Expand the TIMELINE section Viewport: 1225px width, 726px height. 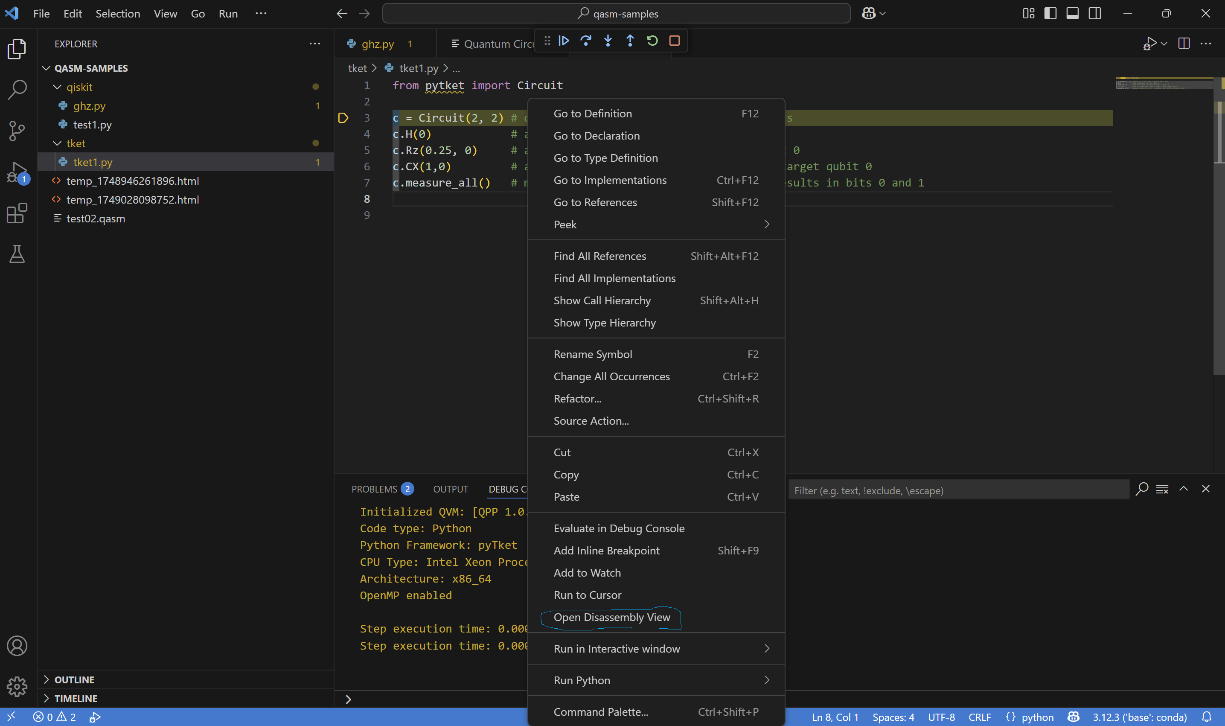(76, 698)
